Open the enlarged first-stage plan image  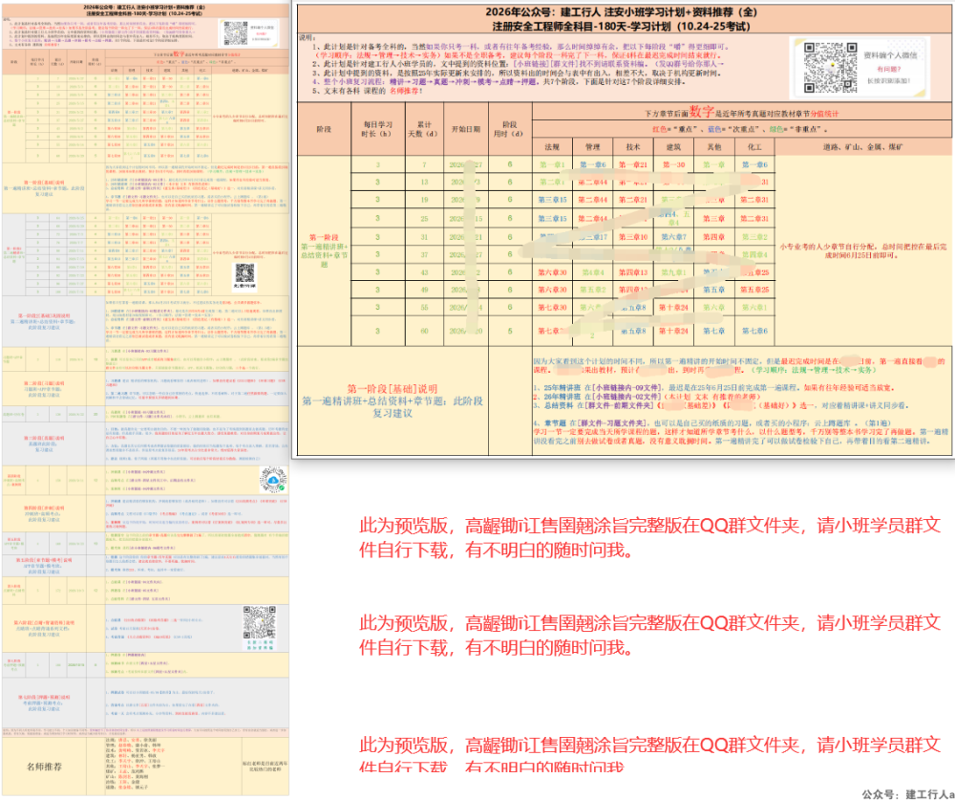(623, 229)
